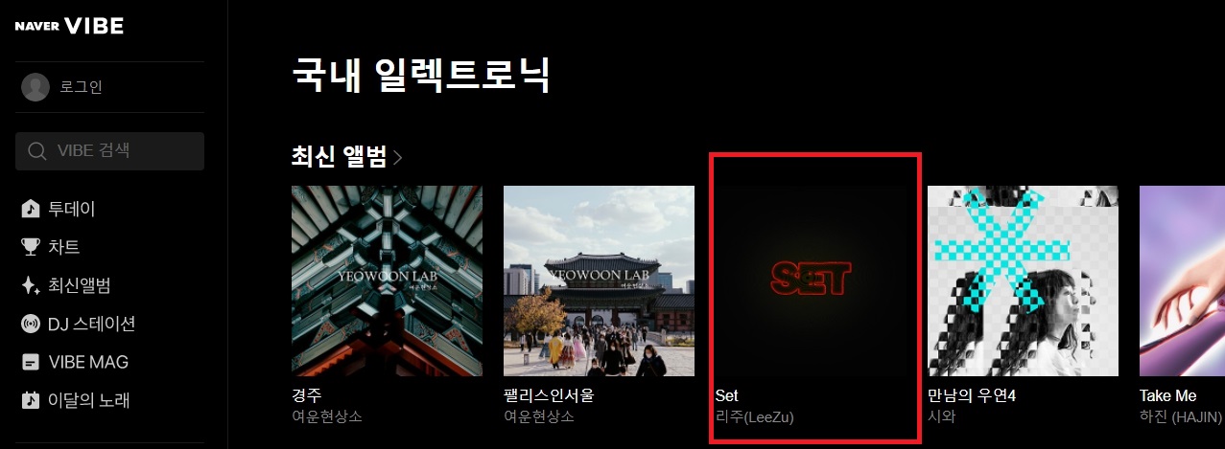Open 만남의 우연4 album cover

pyautogui.click(x=1023, y=281)
